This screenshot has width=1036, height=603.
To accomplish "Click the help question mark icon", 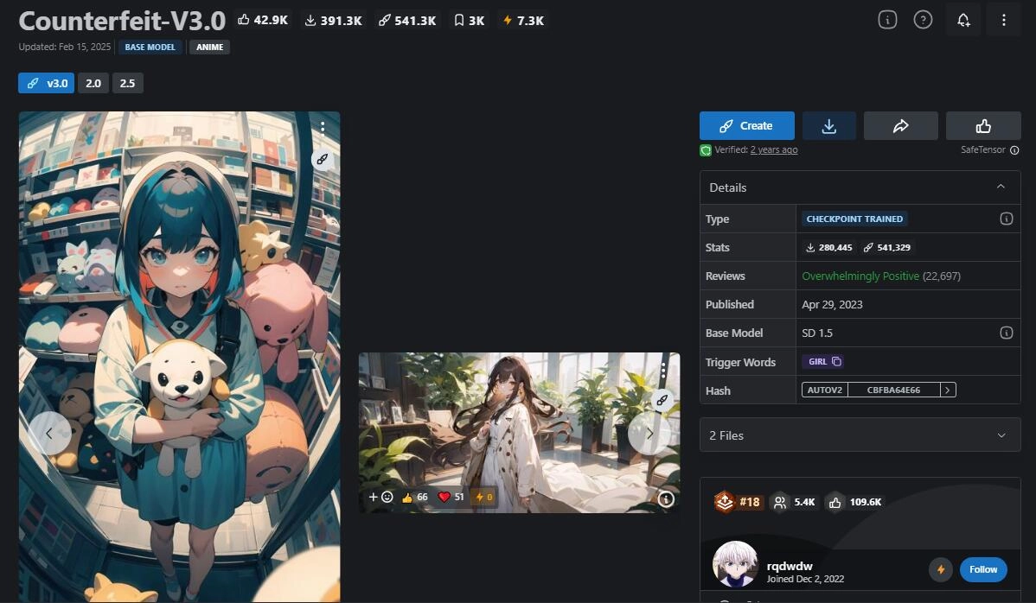I will [x=923, y=20].
